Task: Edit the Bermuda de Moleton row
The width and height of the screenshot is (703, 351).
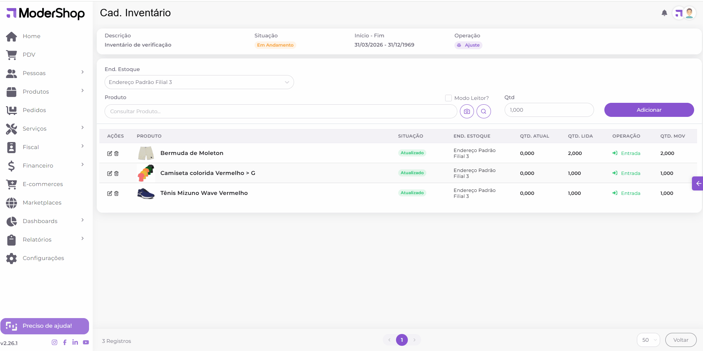Action: [109, 153]
